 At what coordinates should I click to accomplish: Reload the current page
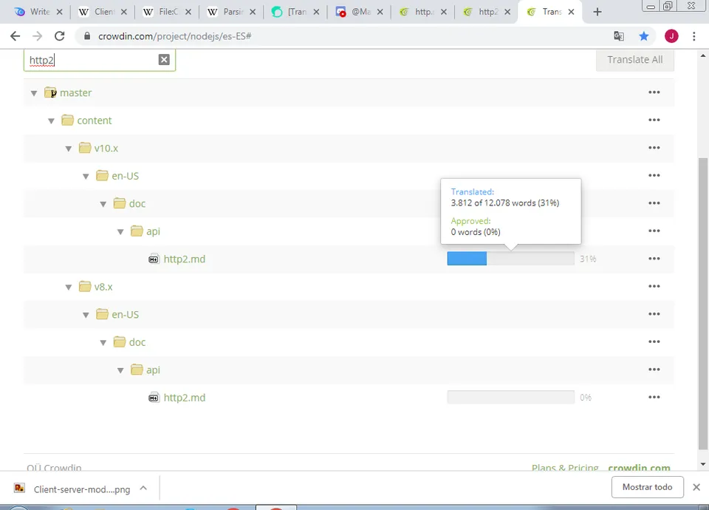[x=59, y=36]
